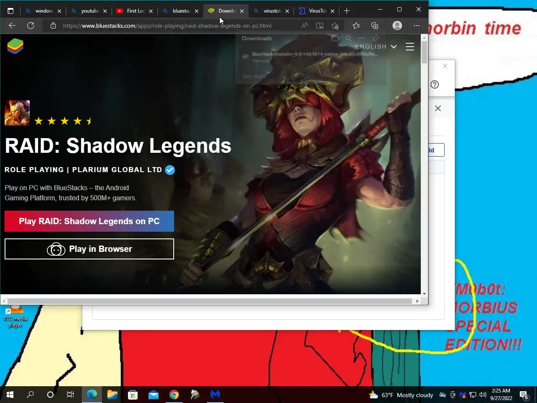Click the volume speaker tray icon
Image resolution: width=537 pixels, height=403 pixels.
[x=483, y=395]
